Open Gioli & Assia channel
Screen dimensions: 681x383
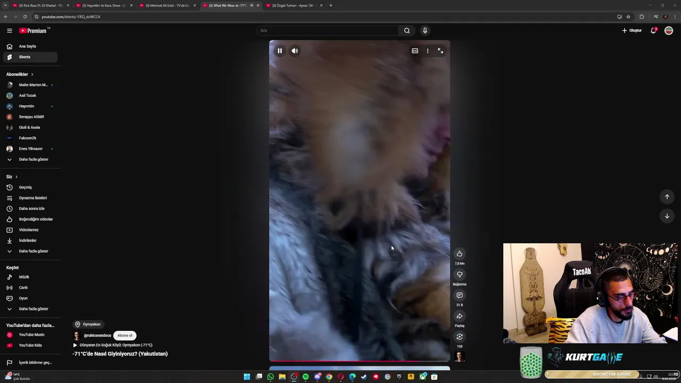(x=30, y=128)
